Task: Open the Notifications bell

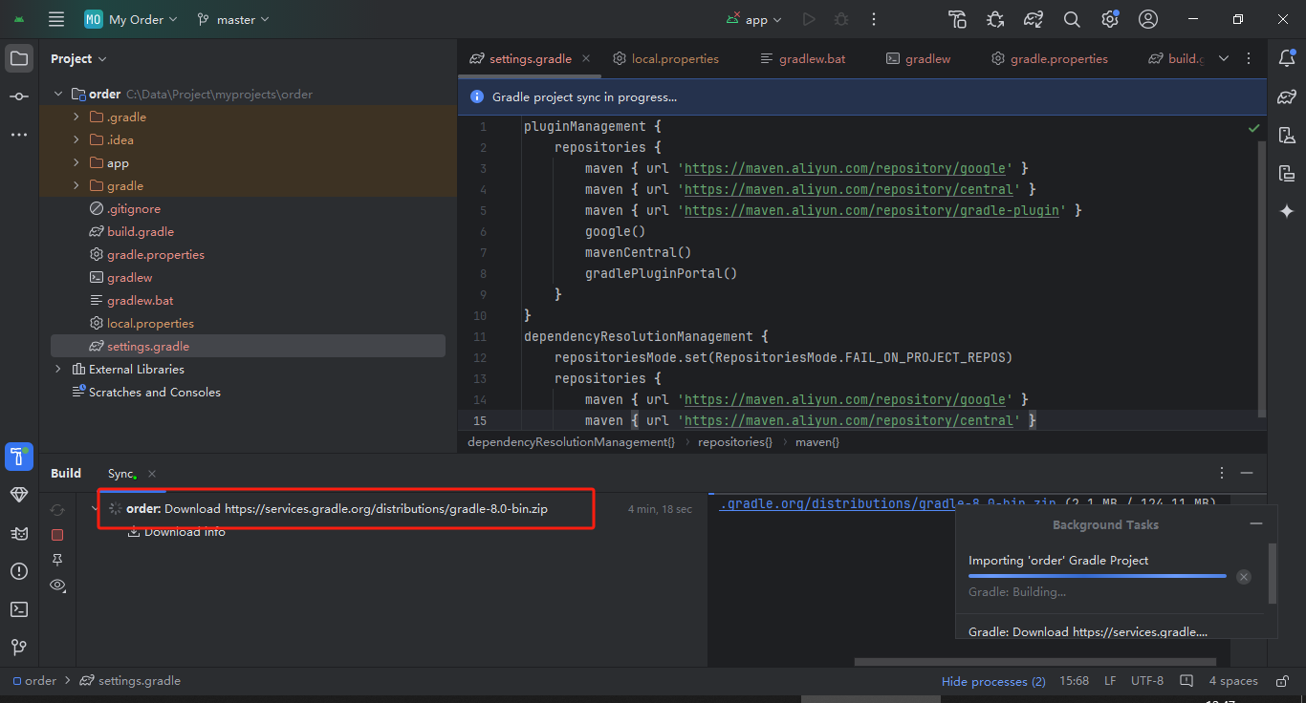Action: click(1287, 58)
